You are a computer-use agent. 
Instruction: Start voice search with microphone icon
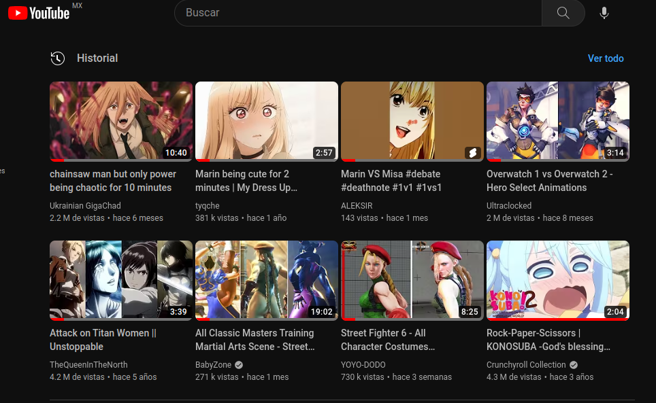604,13
